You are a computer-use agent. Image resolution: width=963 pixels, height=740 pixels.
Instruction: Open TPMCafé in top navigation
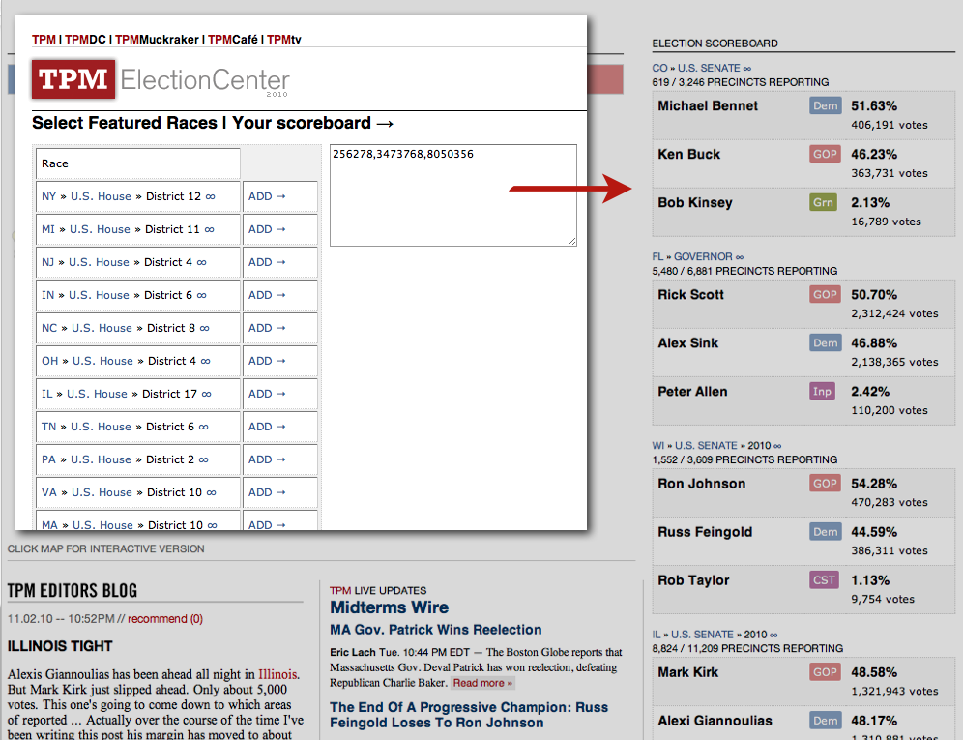(x=233, y=40)
